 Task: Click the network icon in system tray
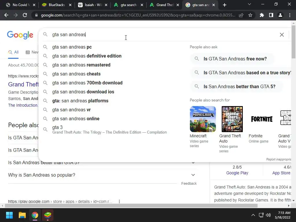tap(261, 215)
